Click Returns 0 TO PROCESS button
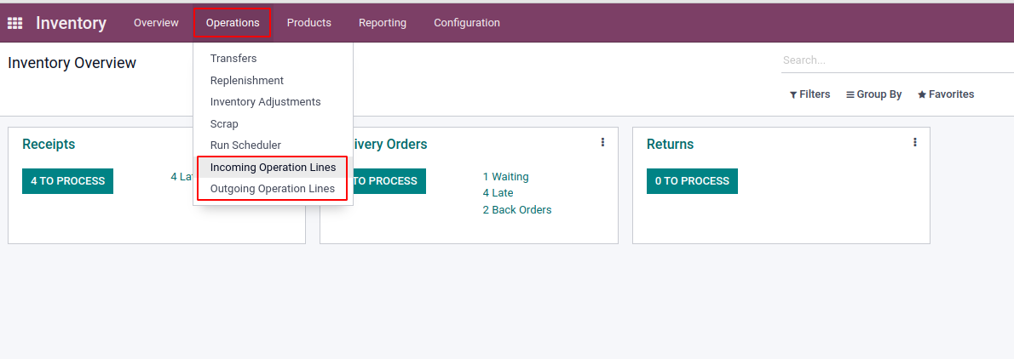This screenshot has height=359, width=1014. [x=692, y=181]
